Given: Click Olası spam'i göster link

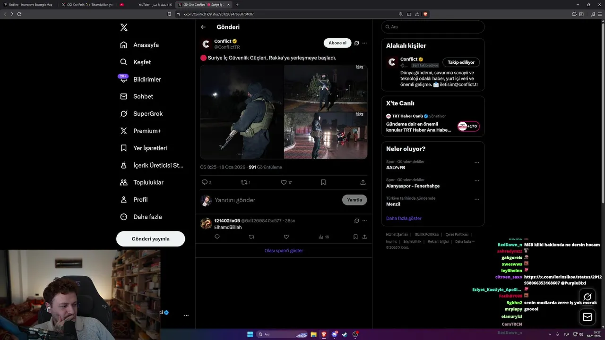Looking at the screenshot, I should [284, 251].
